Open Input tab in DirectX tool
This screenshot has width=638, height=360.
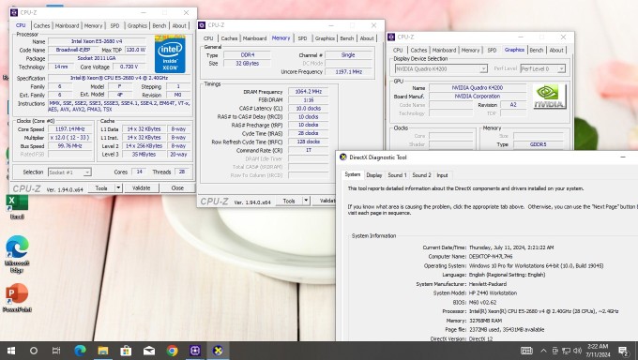click(x=442, y=175)
